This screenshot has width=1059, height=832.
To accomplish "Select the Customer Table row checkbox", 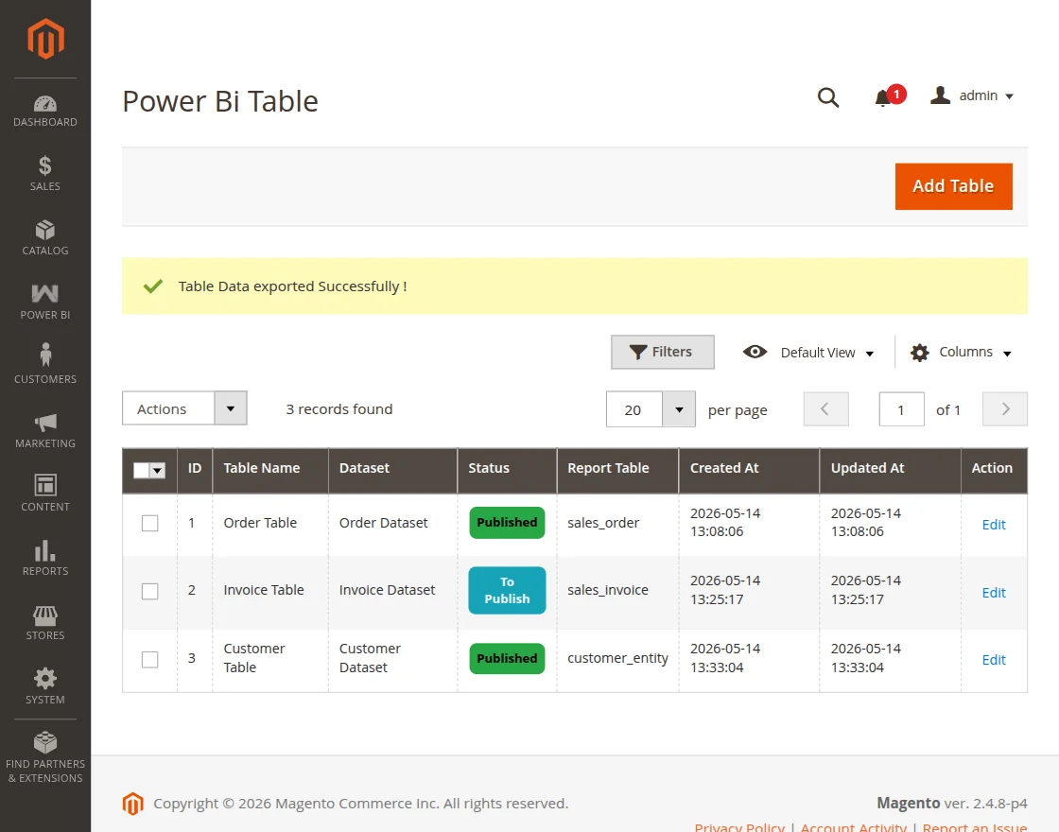I will (150, 660).
